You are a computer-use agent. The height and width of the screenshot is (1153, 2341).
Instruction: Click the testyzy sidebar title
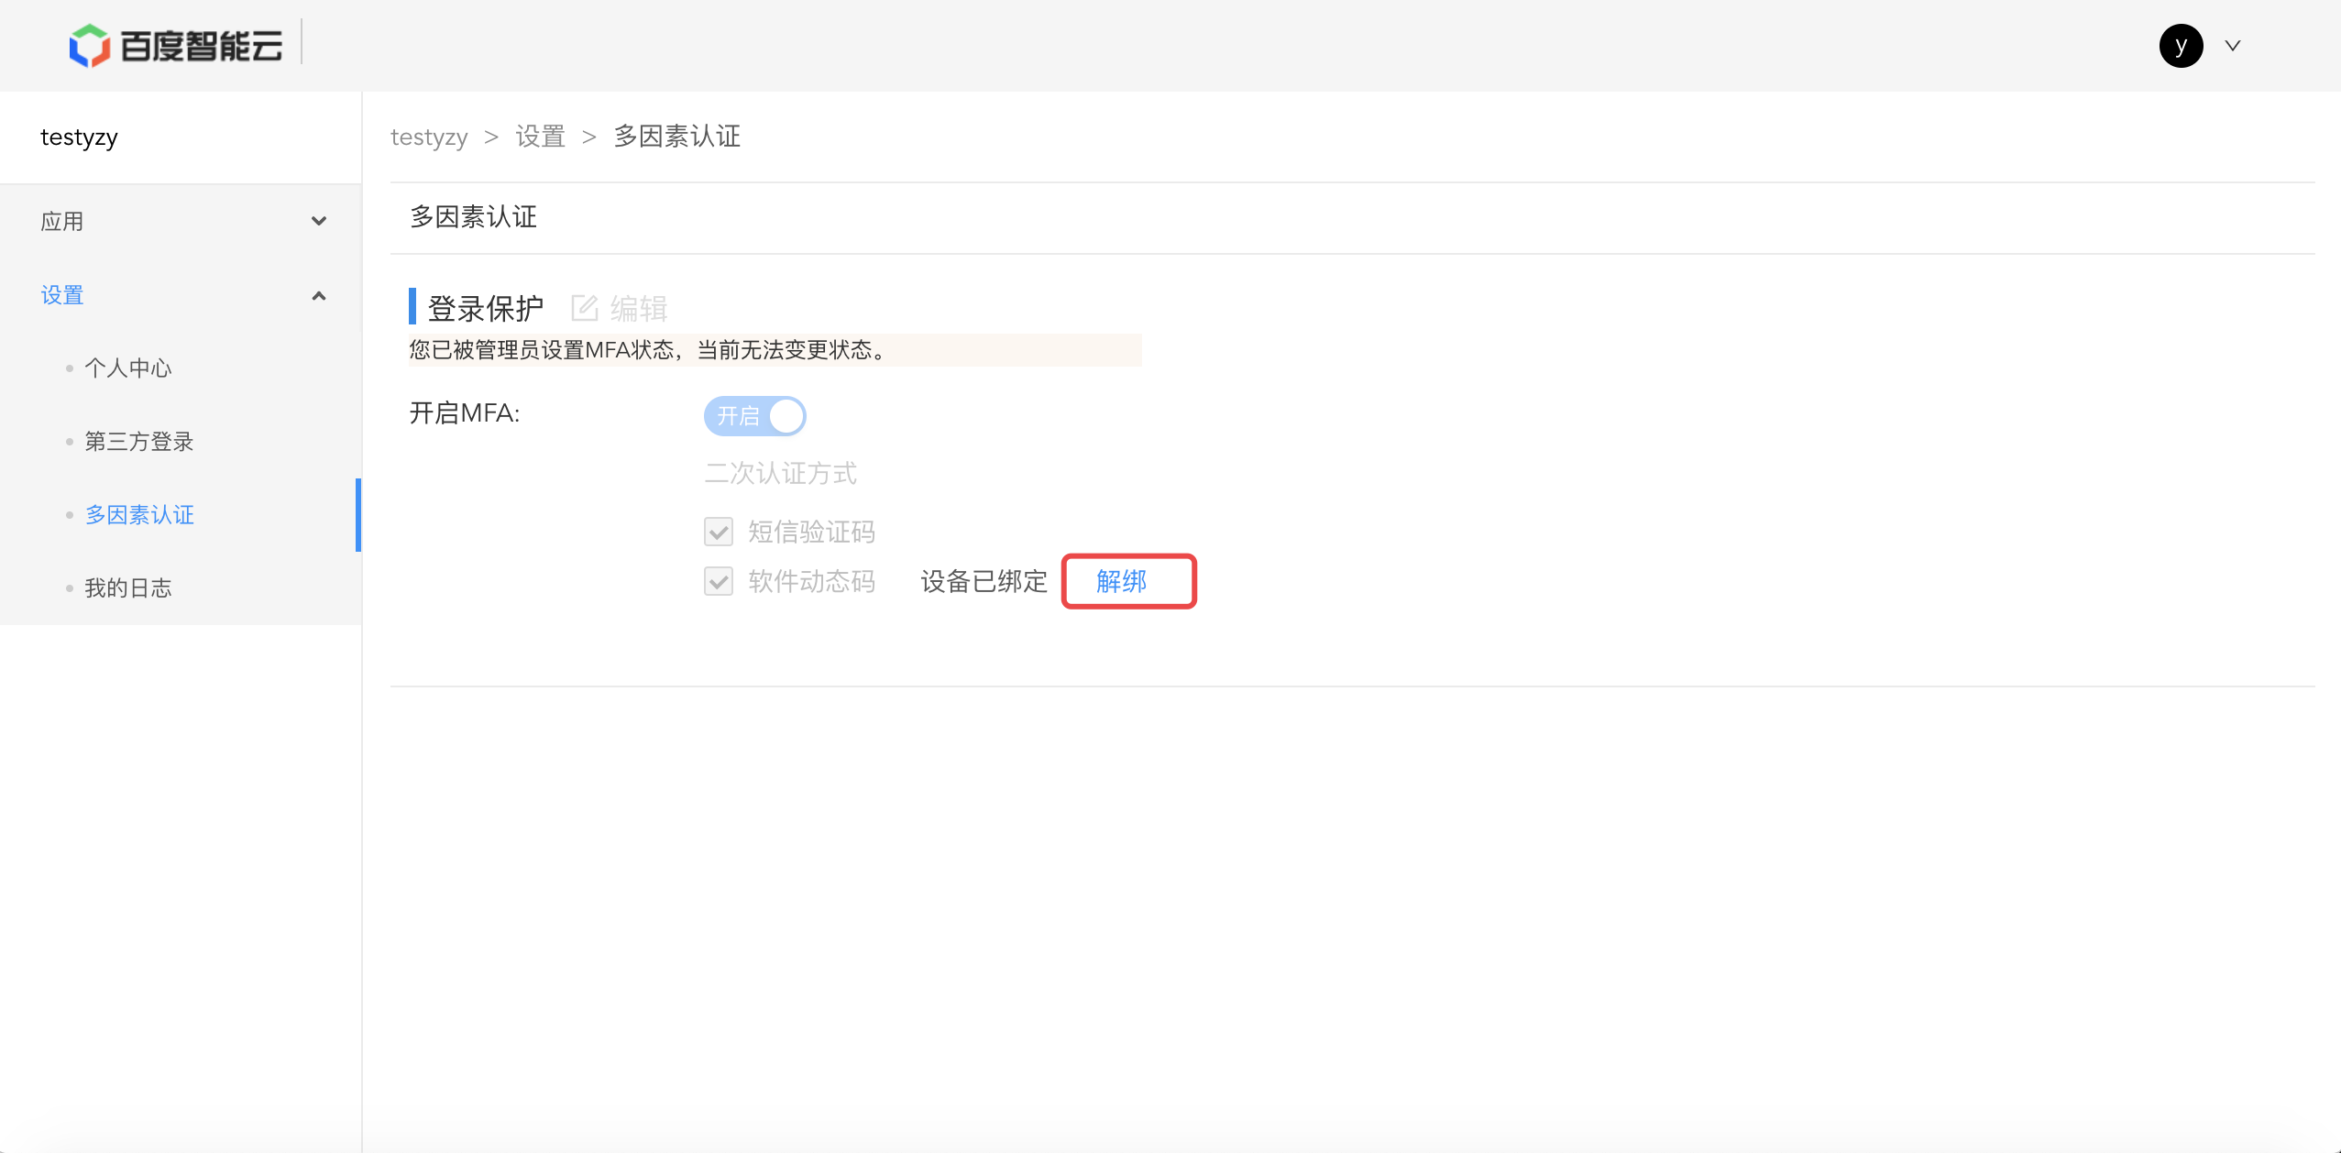79,137
